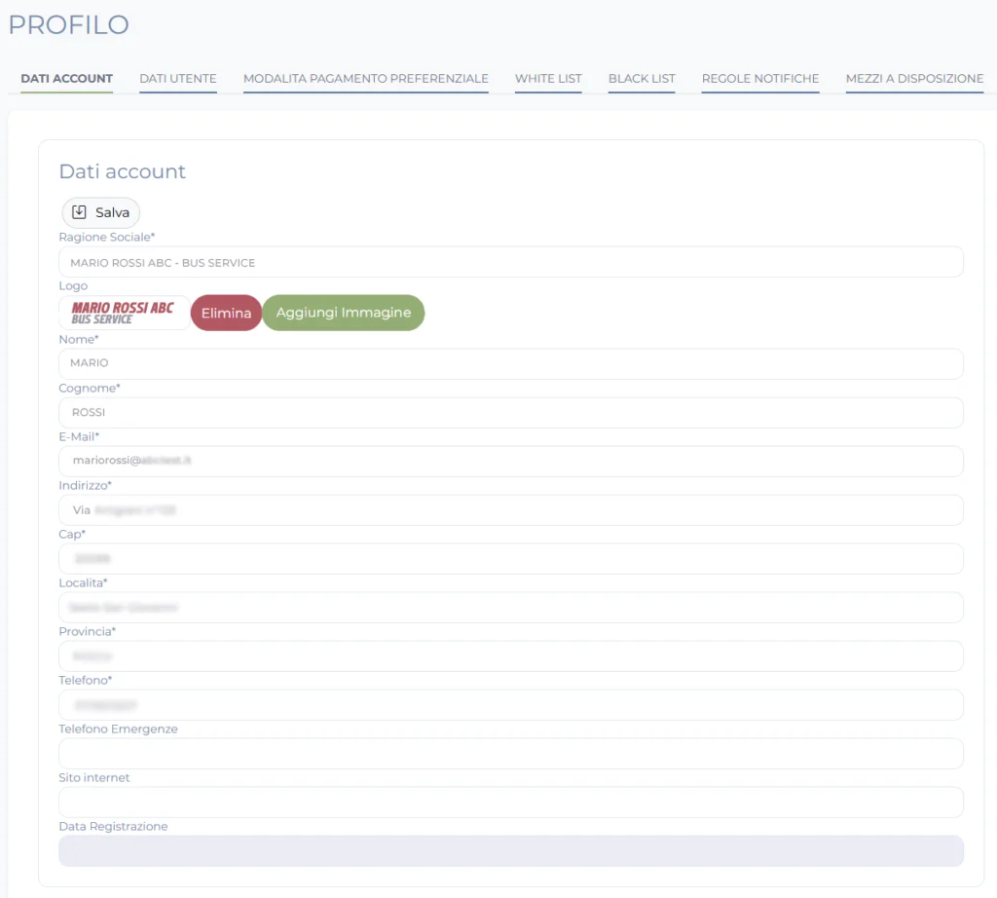This screenshot has width=997, height=898.
Task: Click the Sito internet field
Action: tap(511, 802)
